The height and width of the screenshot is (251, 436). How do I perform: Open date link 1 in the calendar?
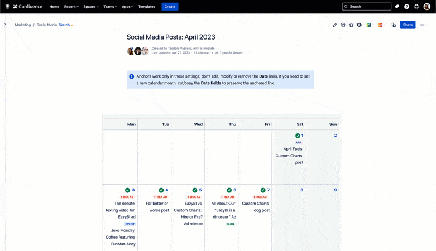(x=302, y=136)
